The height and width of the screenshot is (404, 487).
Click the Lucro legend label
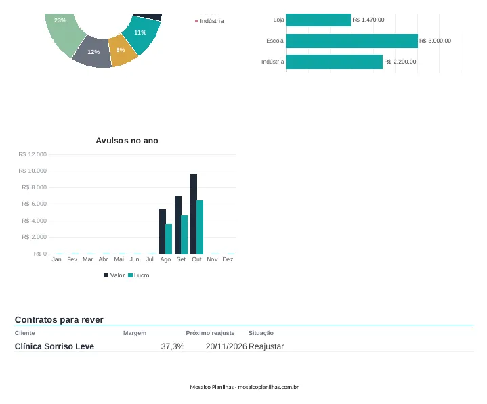tap(142, 275)
